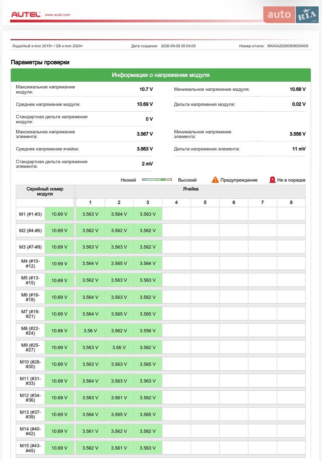Click the 'M1 (#1-#3)' module row label
This screenshot has height=461, width=322.
coord(31,214)
